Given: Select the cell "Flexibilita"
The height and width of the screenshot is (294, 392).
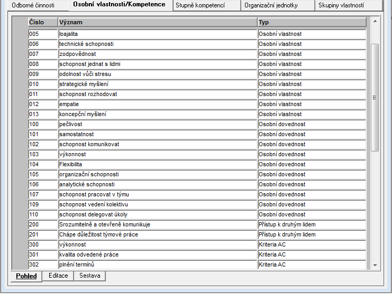Looking at the screenshot, I should click(158, 164).
